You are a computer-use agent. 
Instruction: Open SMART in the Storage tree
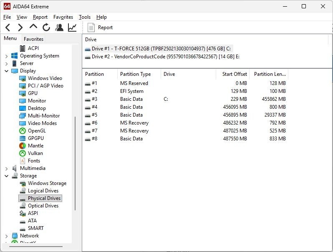[x=36, y=228]
